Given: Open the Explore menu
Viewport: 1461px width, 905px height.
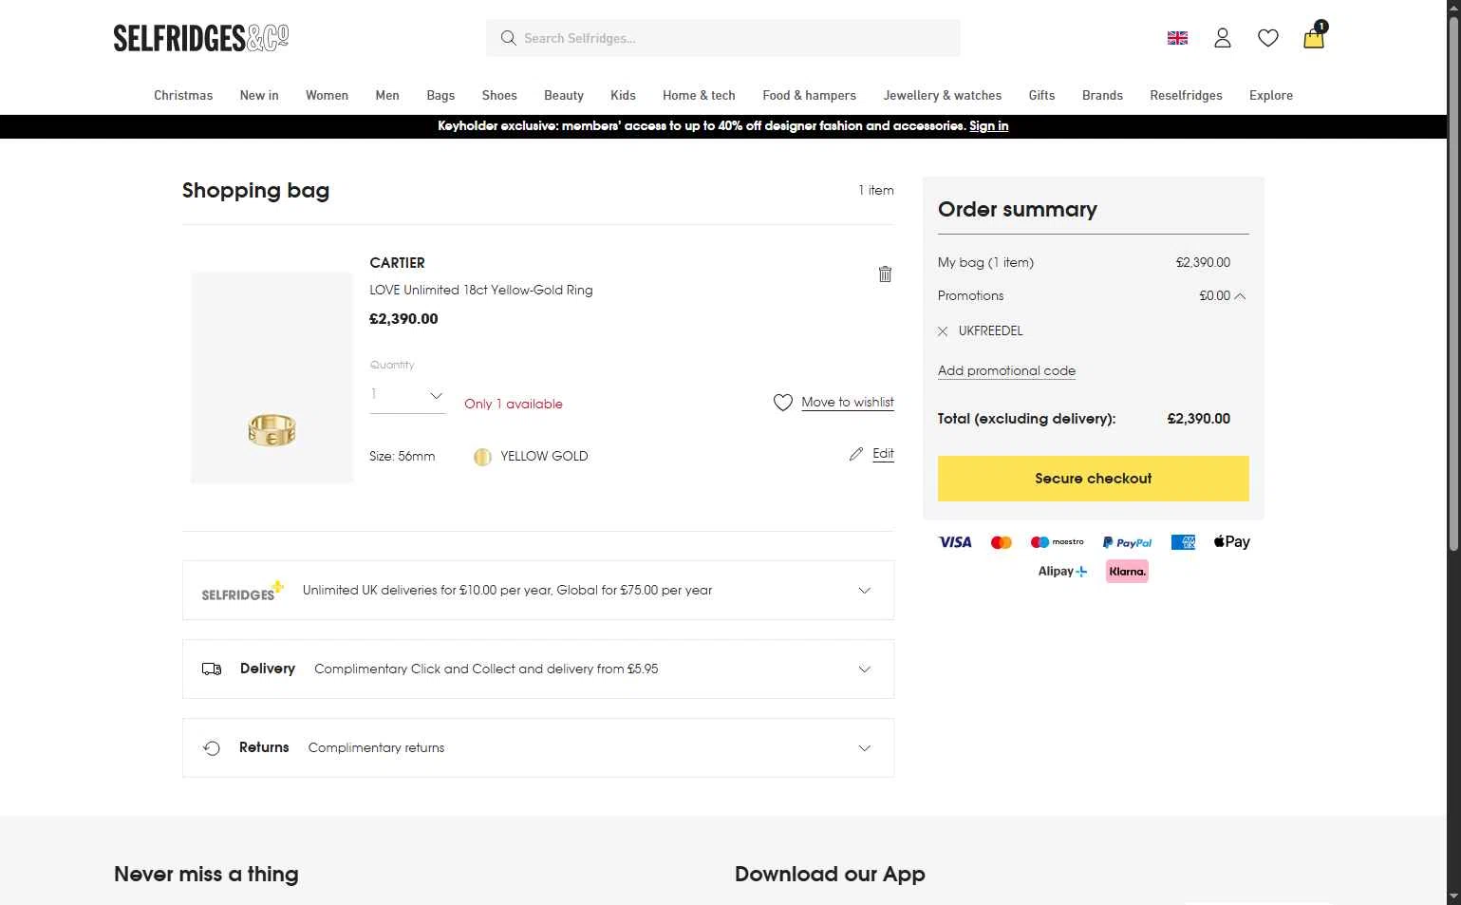Looking at the screenshot, I should point(1271,95).
